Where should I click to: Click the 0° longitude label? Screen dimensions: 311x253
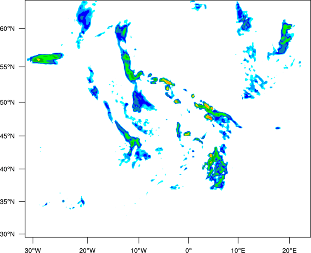click(189, 250)
